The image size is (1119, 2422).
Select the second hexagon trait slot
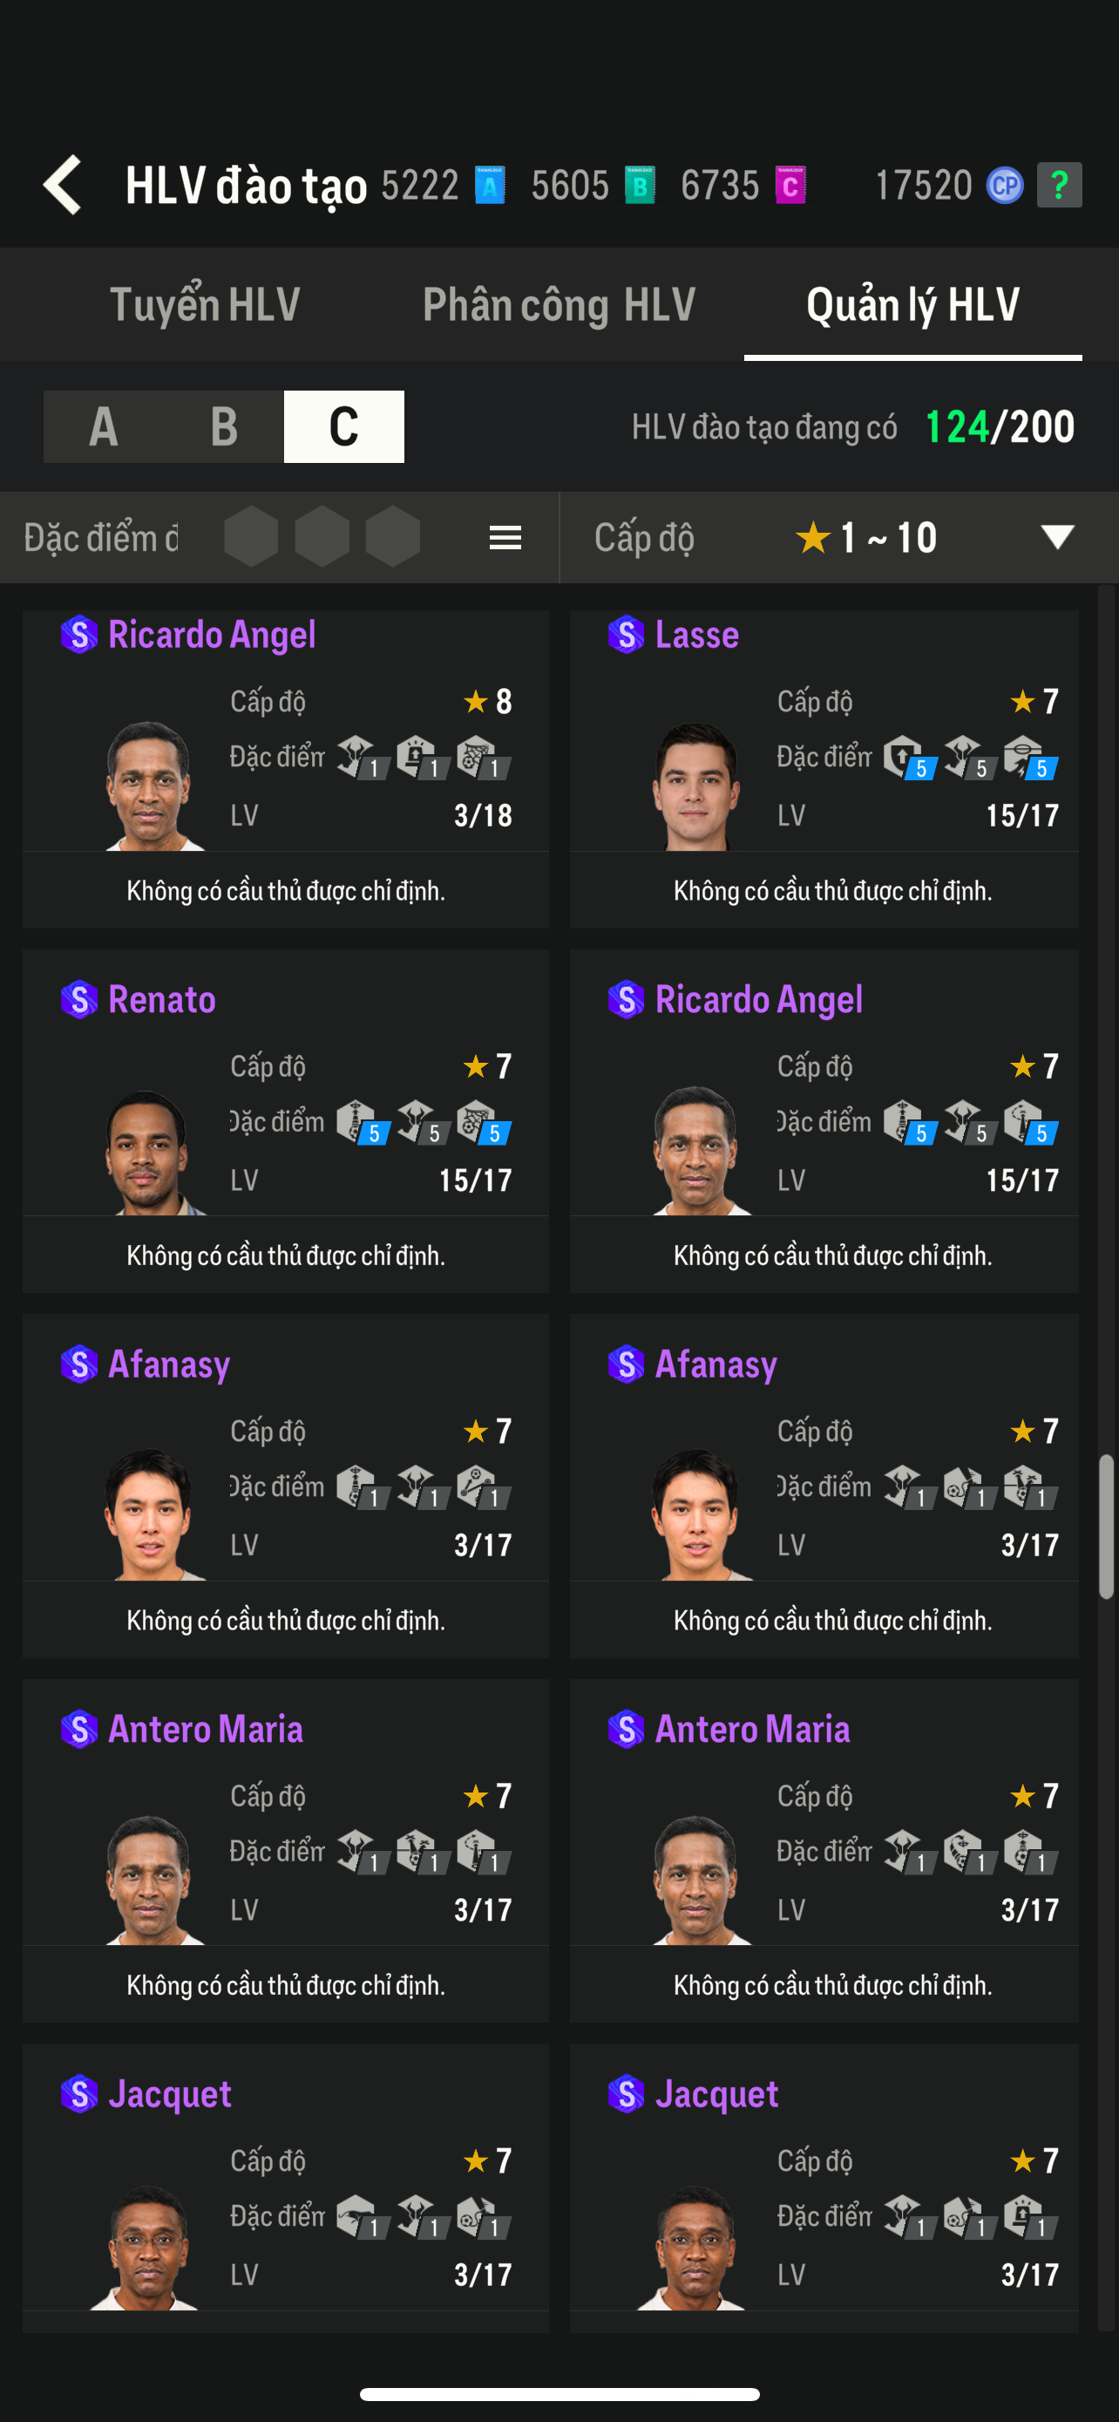click(322, 538)
